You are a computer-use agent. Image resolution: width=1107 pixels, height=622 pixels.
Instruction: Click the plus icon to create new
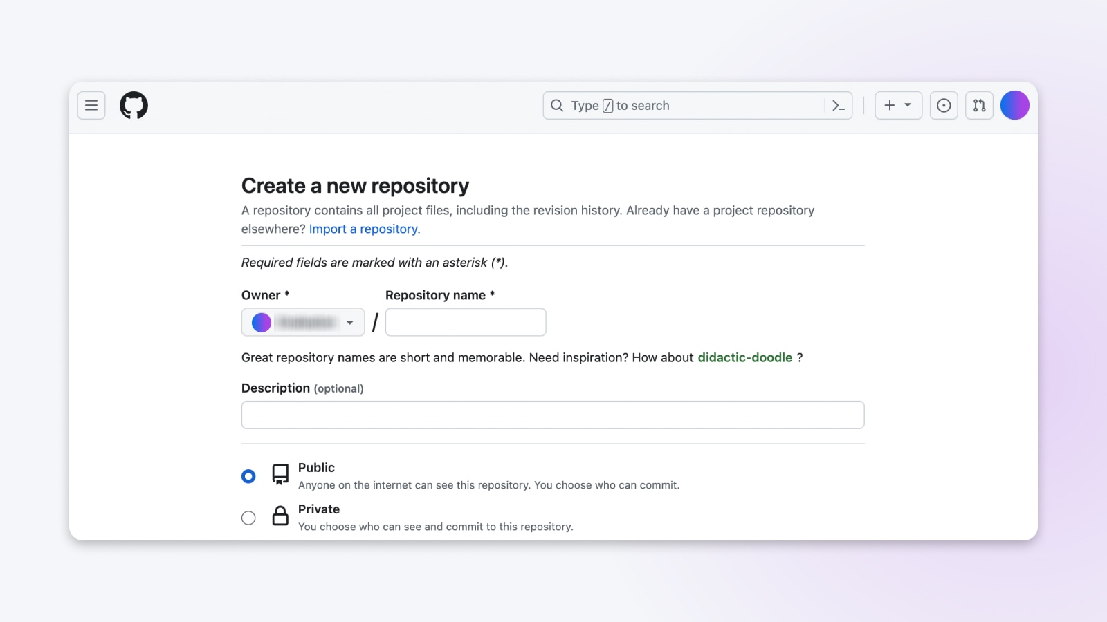pyautogui.click(x=889, y=105)
